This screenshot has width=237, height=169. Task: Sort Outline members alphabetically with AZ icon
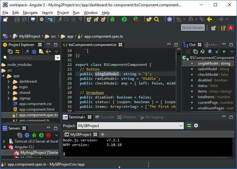pyautogui.click(x=203, y=52)
